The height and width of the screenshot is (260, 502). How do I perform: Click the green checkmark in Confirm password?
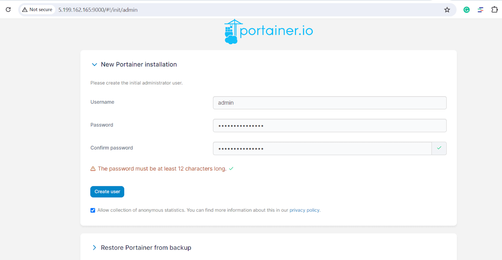point(439,148)
